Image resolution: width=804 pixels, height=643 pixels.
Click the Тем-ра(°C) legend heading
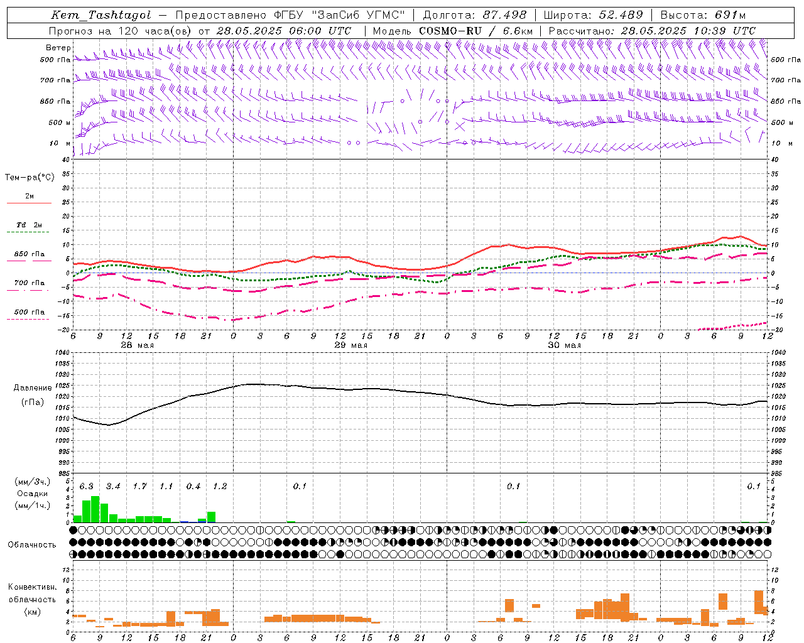click(30, 177)
